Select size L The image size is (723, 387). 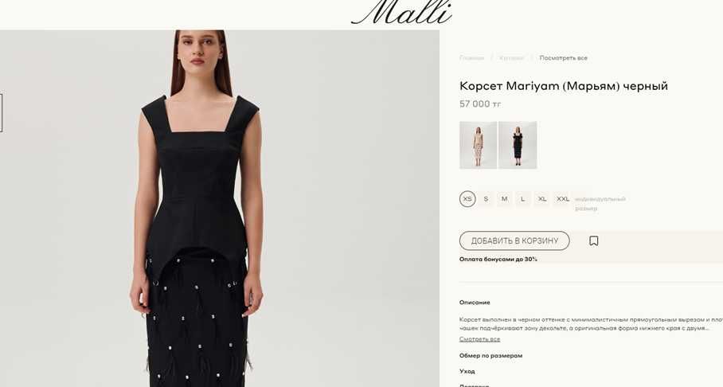[523, 199]
